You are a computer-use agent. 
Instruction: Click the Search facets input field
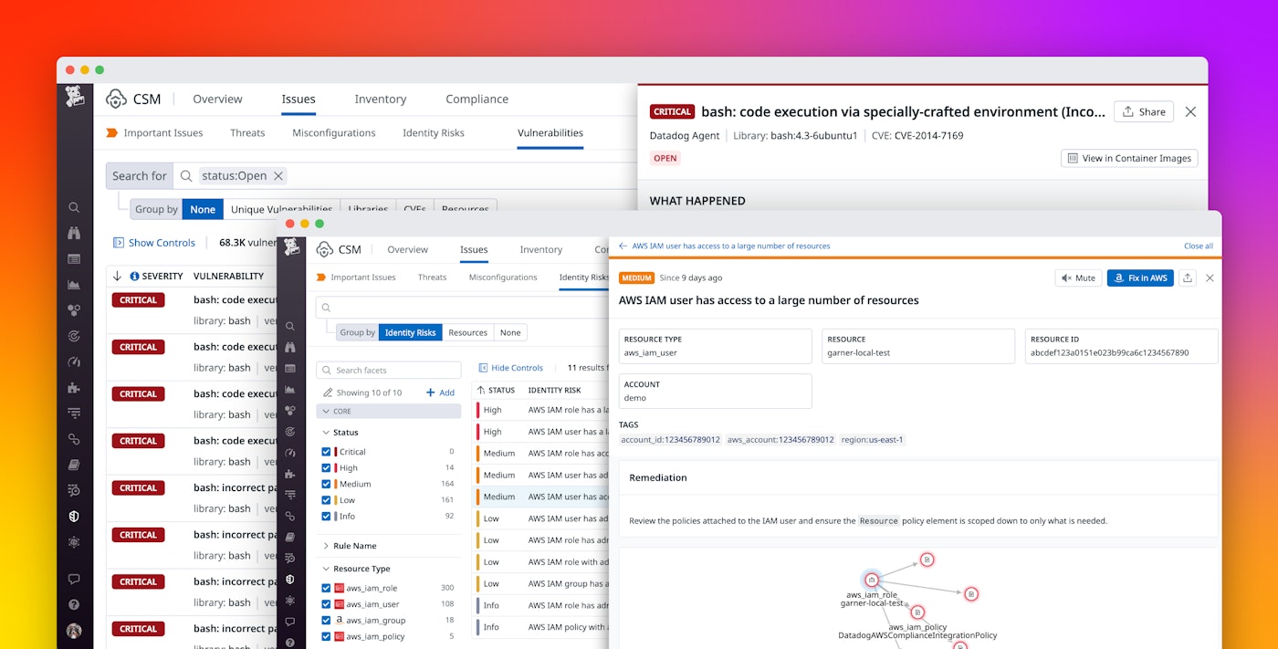[388, 370]
